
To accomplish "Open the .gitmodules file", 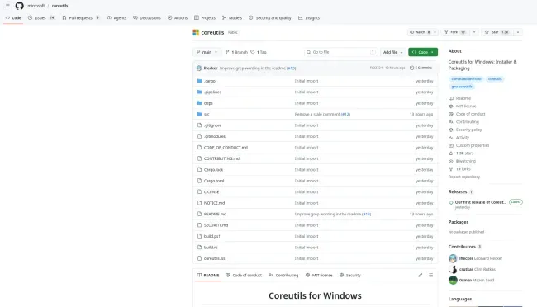I will tap(215, 136).
